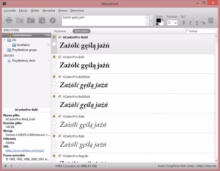Screen dimensions: 220x171
Task: Select Zainstalowane library
Action: 26,35
